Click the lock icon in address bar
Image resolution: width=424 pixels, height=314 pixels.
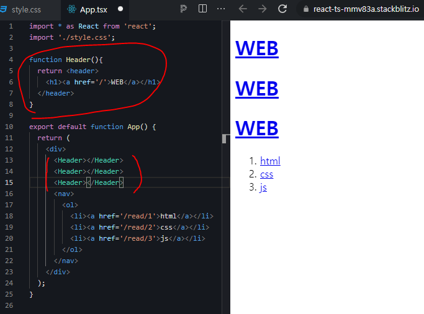(306, 9)
